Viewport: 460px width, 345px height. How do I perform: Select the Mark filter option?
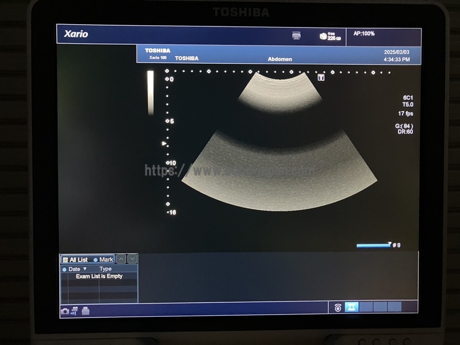click(x=103, y=259)
